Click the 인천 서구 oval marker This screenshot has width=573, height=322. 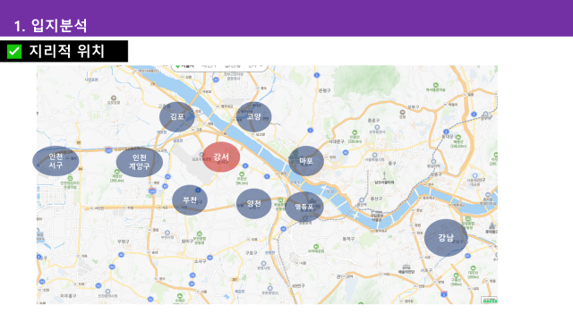coord(56,161)
